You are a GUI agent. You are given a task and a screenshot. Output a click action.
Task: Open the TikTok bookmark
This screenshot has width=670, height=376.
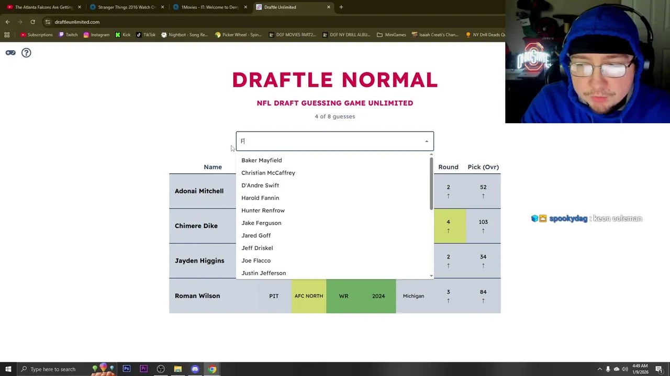146,35
